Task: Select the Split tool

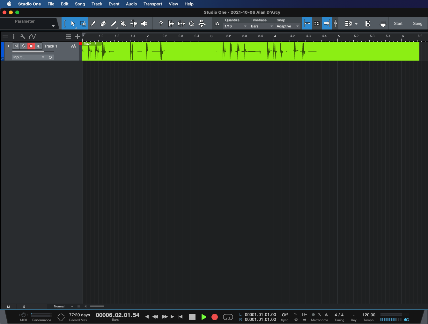Action: click(93, 23)
